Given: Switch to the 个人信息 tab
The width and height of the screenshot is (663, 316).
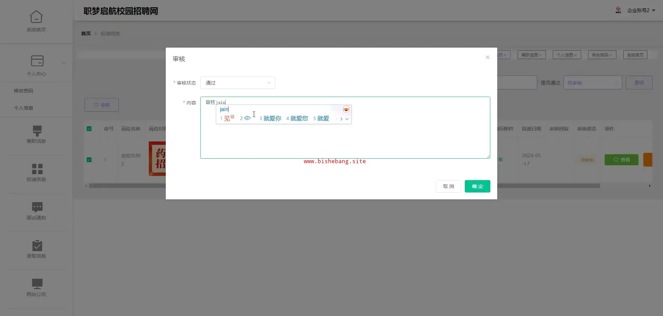Looking at the screenshot, I should pos(567,55).
